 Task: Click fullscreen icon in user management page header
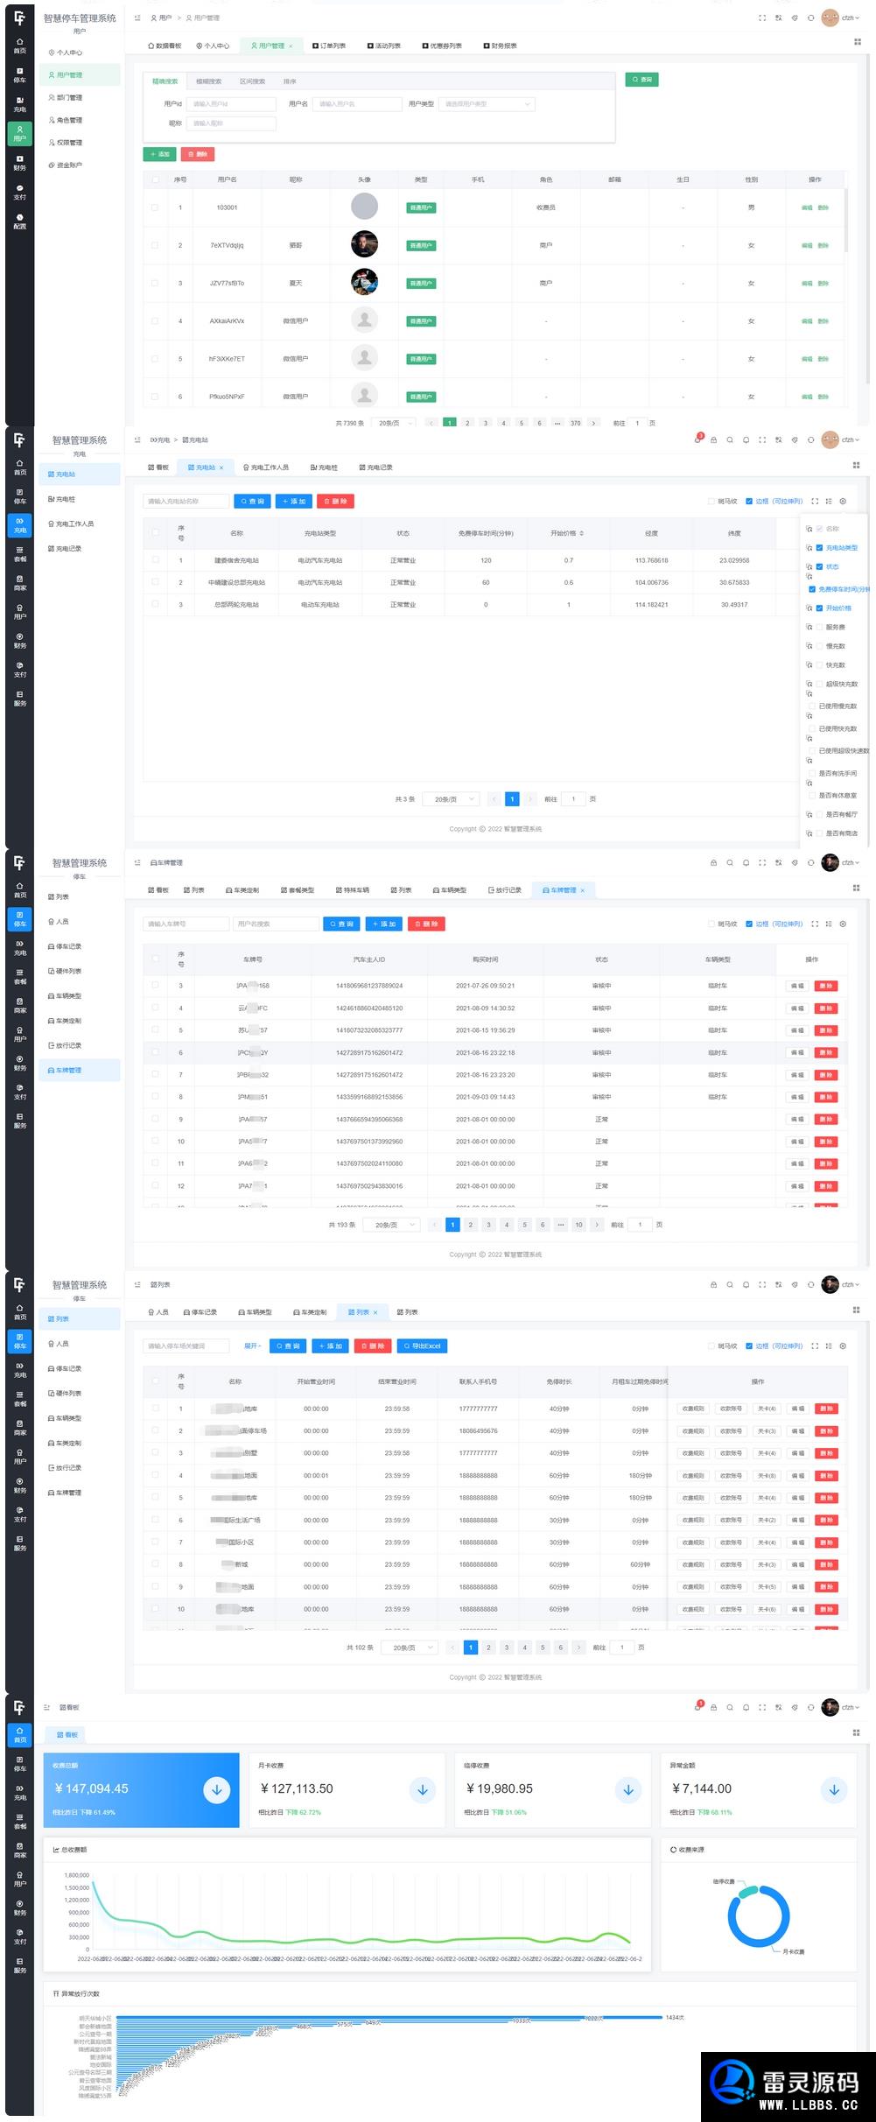pos(761,18)
